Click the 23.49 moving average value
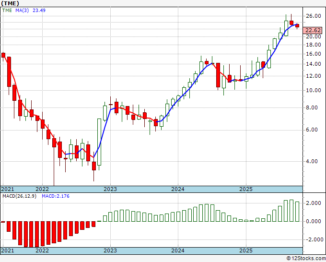Image resolution: width=326 pixels, height=262 pixels. [x=39, y=11]
